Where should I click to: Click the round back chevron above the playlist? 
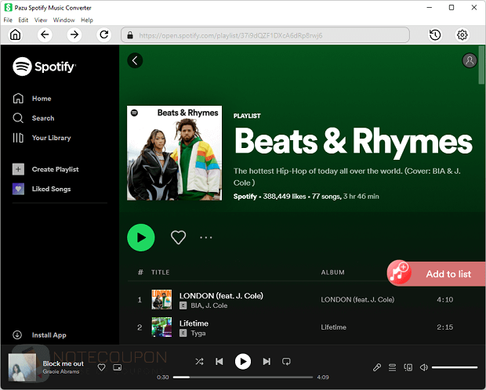[x=135, y=60]
